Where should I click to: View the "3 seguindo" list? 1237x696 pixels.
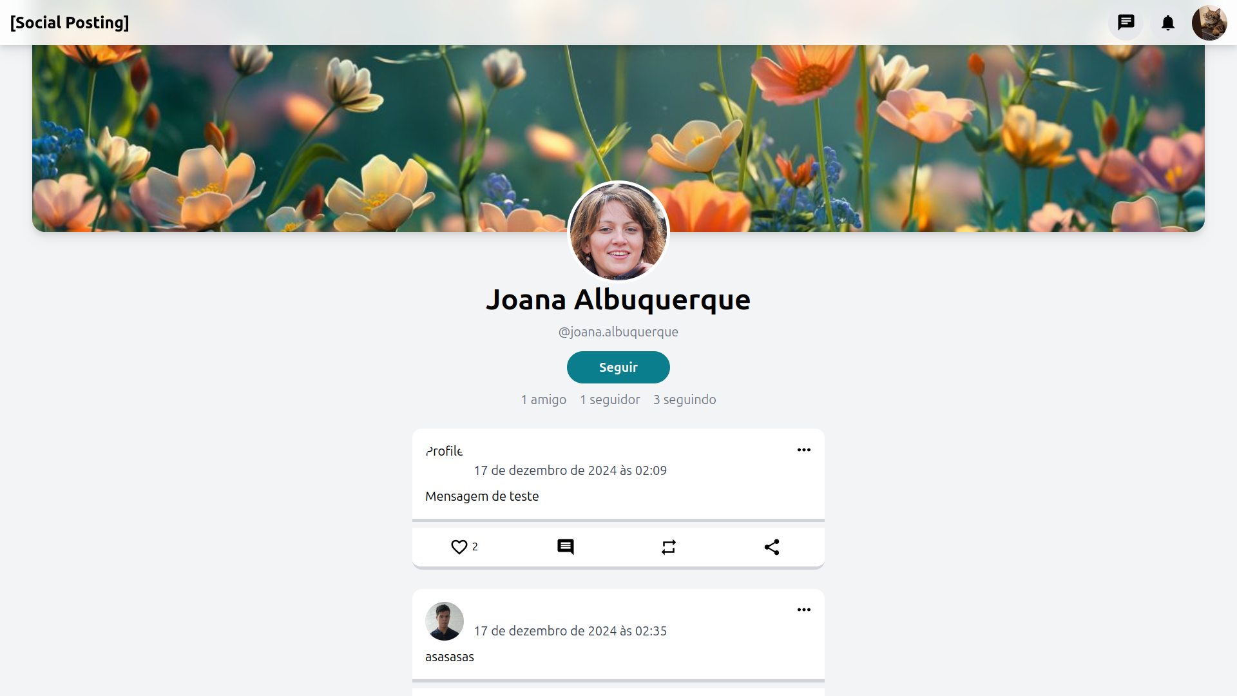pos(684,400)
